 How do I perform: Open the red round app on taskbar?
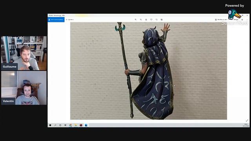click(81, 125)
